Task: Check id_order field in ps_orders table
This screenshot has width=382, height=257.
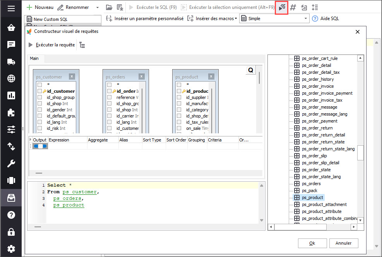Action: point(110,91)
